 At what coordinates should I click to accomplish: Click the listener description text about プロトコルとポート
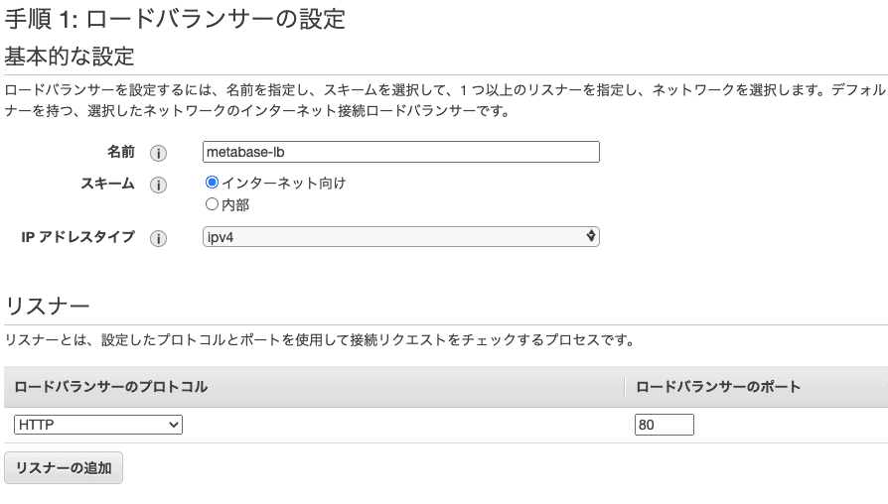pos(320,340)
